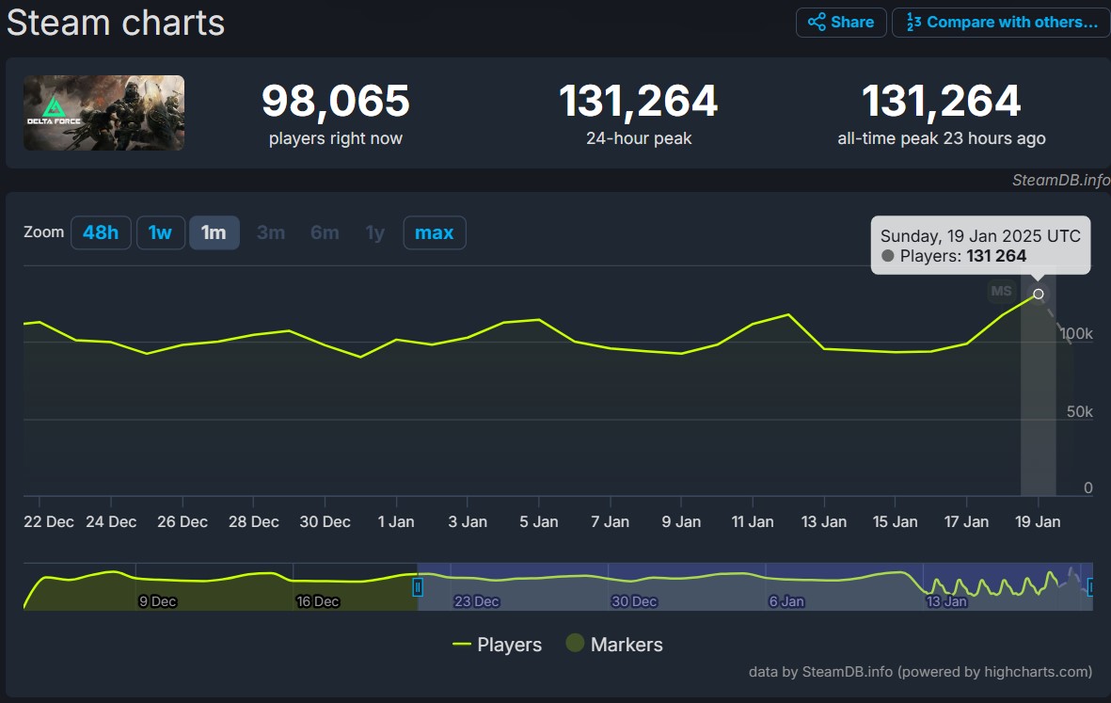Click the 1 Jan axis label
This screenshot has height=703, width=1111.
click(396, 521)
